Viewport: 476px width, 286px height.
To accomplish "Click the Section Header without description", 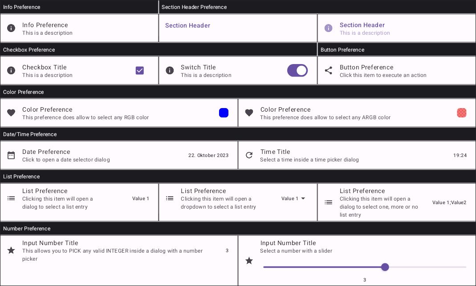I will pyautogui.click(x=187, y=25).
